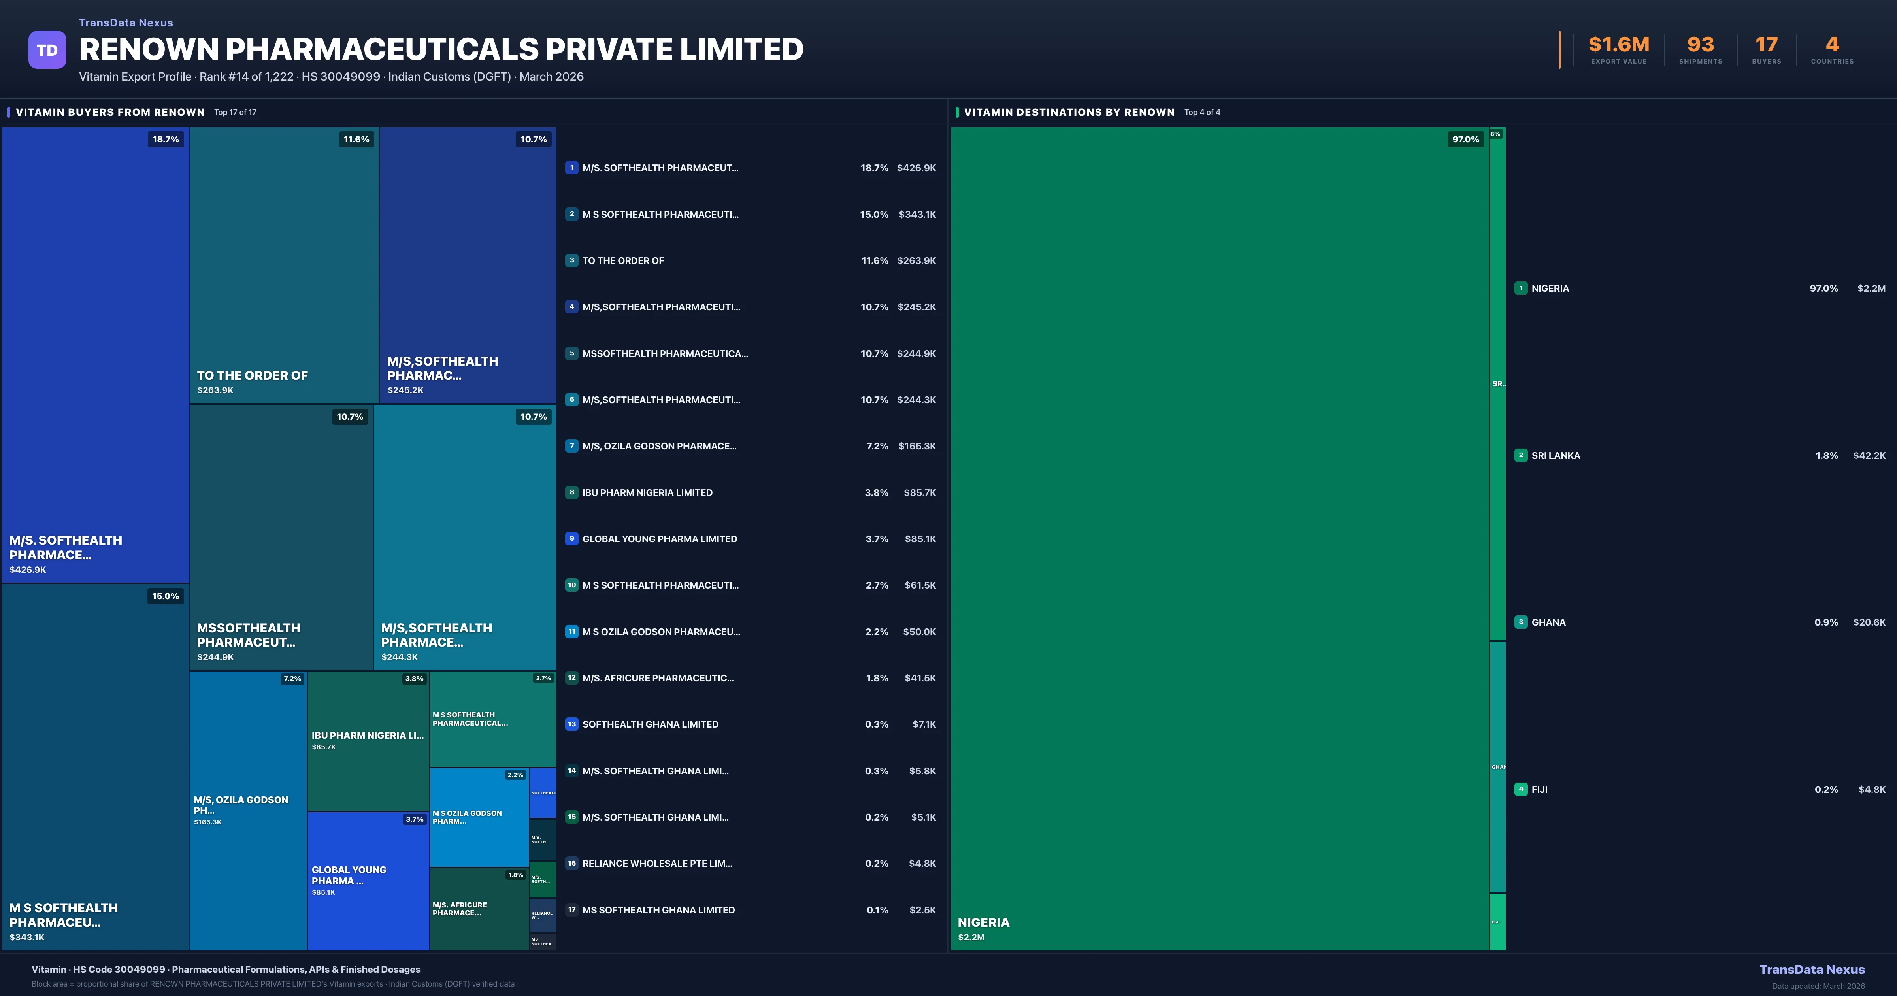The image size is (1897, 996).
Task: Click the M/S, Ozila Godson treemap tile
Action: coord(247,810)
